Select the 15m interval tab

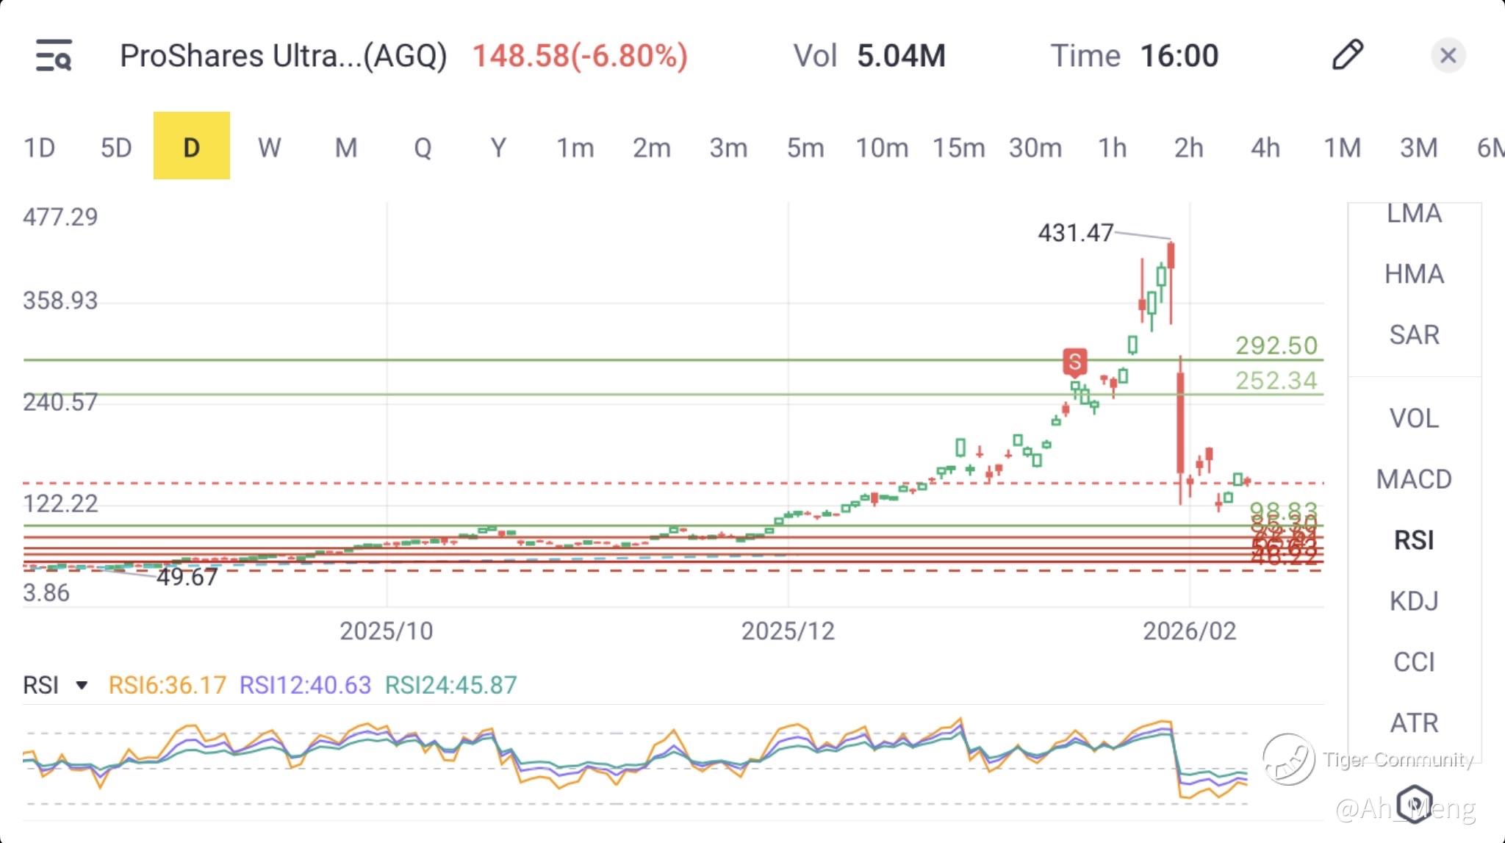point(958,148)
